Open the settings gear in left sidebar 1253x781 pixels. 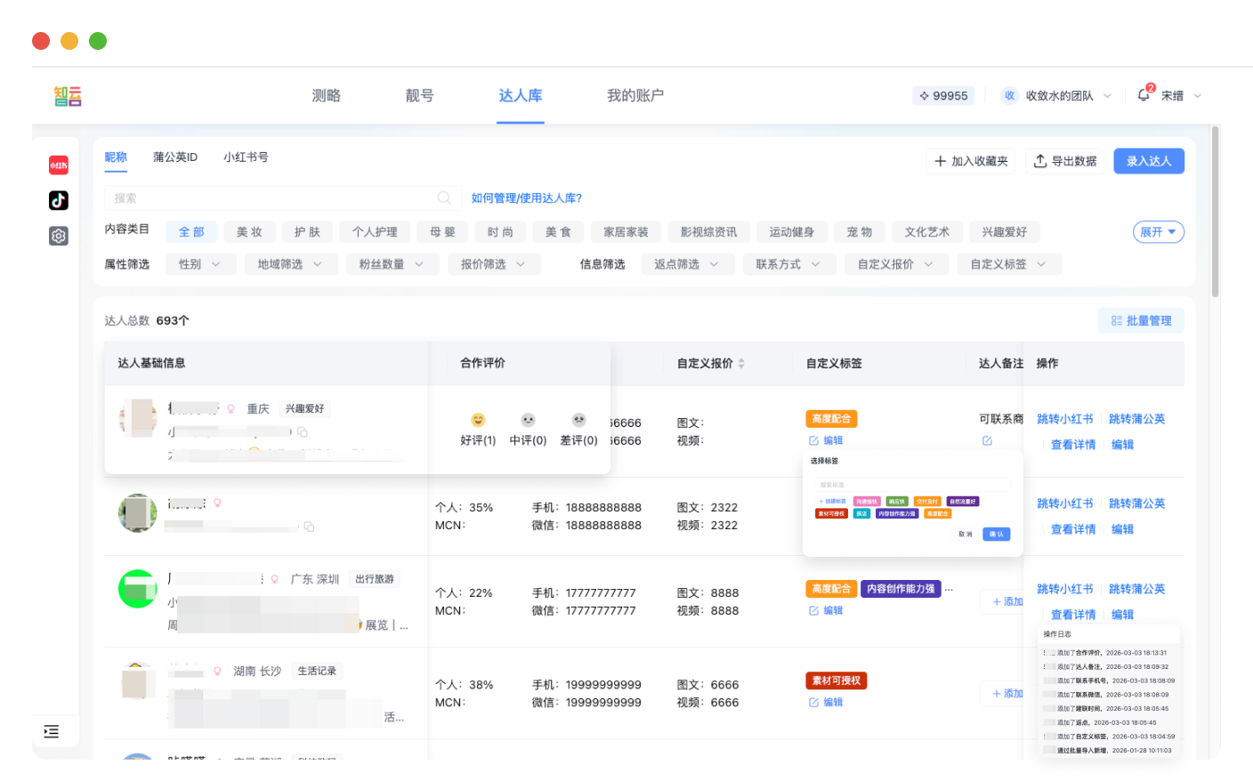pos(59,236)
